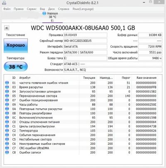Click the Наихуд... column header

point(106,78)
